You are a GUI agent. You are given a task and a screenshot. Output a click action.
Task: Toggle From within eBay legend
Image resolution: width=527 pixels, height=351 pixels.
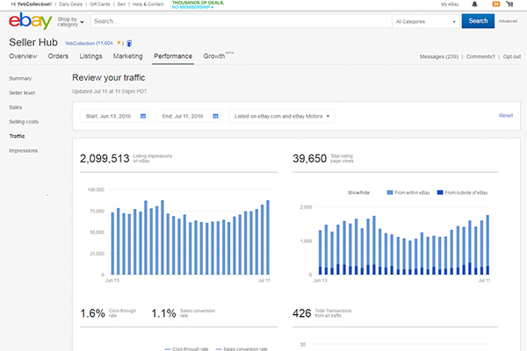tap(408, 192)
